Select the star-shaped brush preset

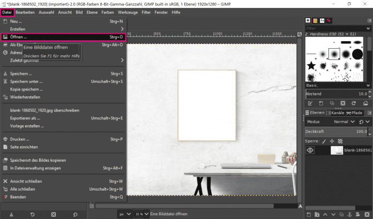point(311,66)
